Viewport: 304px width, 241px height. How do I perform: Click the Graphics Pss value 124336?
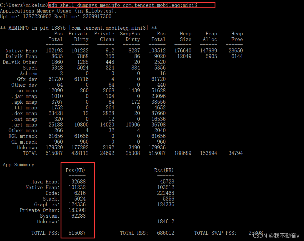pos(77,205)
